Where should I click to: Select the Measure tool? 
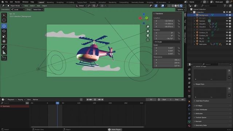point(4,52)
